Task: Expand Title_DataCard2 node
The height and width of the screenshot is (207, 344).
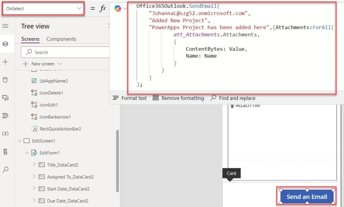Action: [34, 164]
